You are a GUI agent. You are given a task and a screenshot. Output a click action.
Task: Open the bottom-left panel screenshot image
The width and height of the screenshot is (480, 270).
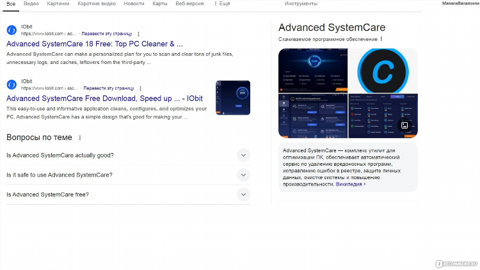313,116
